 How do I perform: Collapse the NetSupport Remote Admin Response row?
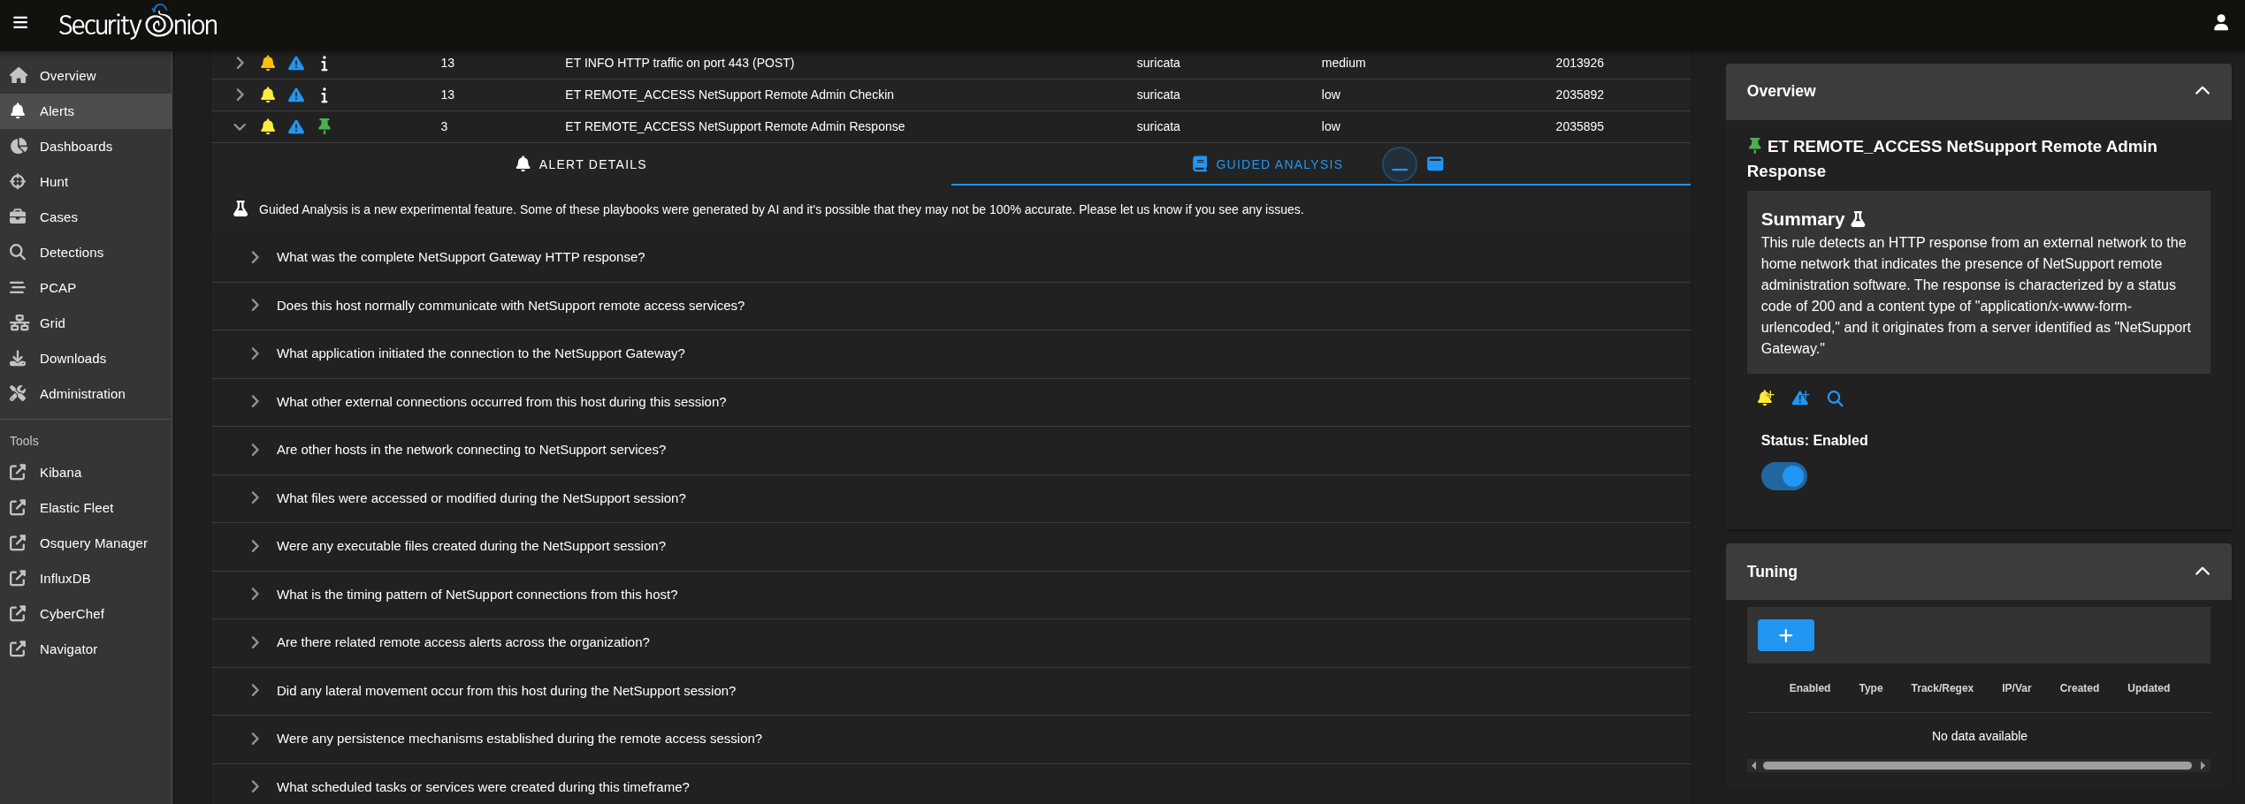click(240, 126)
